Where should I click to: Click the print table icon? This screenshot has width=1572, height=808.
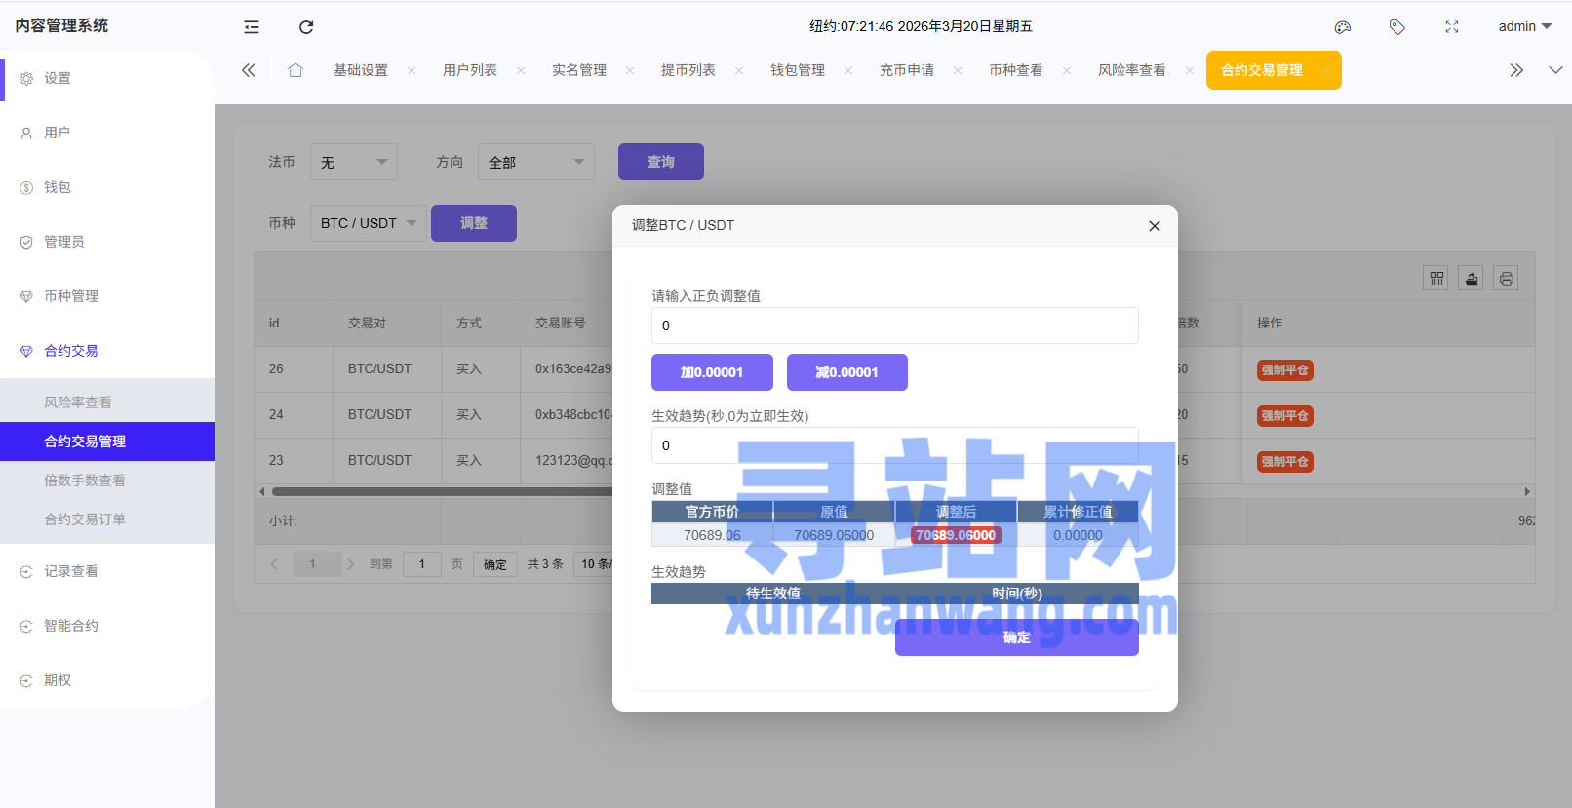[1507, 279]
